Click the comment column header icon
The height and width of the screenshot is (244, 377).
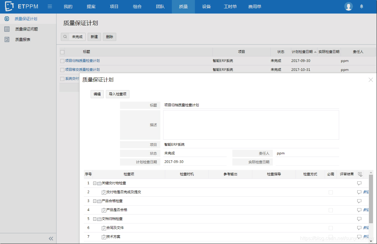[x=360, y=174]
